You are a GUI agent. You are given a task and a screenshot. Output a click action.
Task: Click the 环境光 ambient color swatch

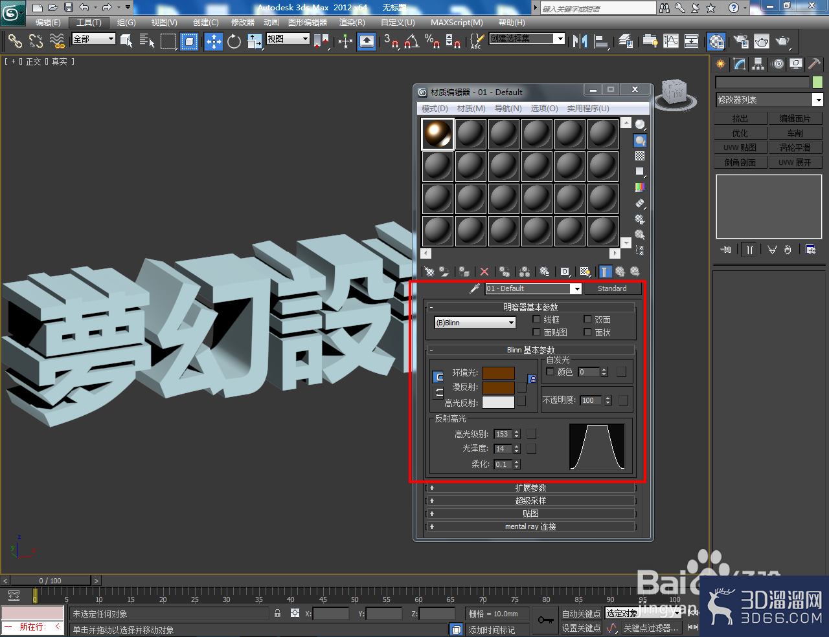(498, 373)
